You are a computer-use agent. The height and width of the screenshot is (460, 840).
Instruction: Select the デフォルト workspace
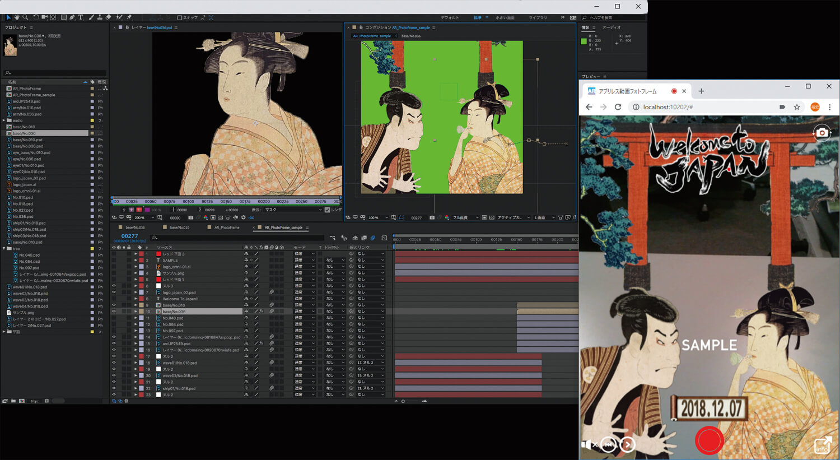point(450,18)
